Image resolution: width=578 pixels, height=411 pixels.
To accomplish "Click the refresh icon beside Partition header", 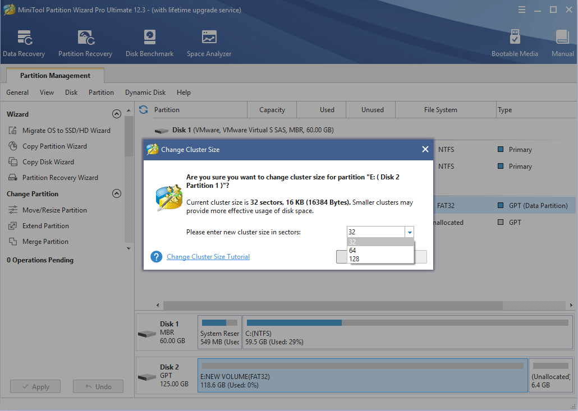I will tap(144, 110).
